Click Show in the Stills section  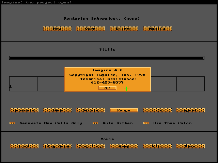[57, 110]
